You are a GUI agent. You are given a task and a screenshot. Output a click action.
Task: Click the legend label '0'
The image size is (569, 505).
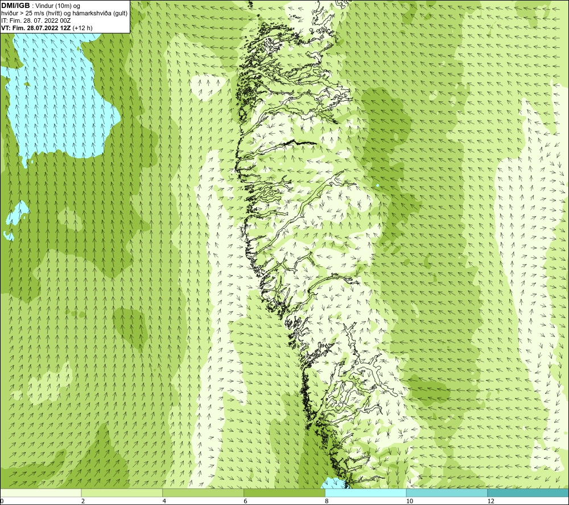pos(2,501)
